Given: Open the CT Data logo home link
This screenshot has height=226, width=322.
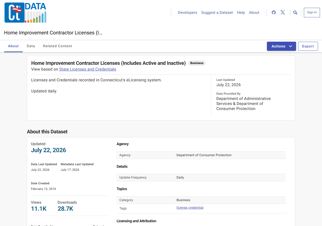Looking at the screenshot, I should click(25, 13).
